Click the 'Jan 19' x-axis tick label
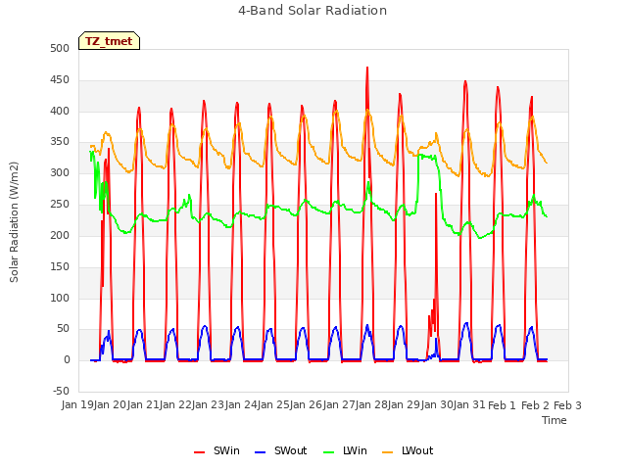 coord(77,405)
